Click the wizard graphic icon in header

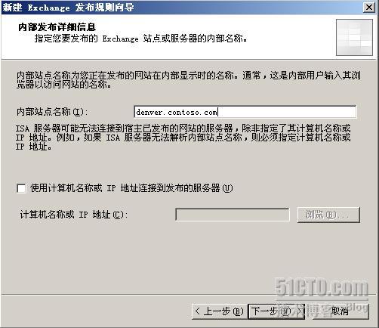click(354, 37)
